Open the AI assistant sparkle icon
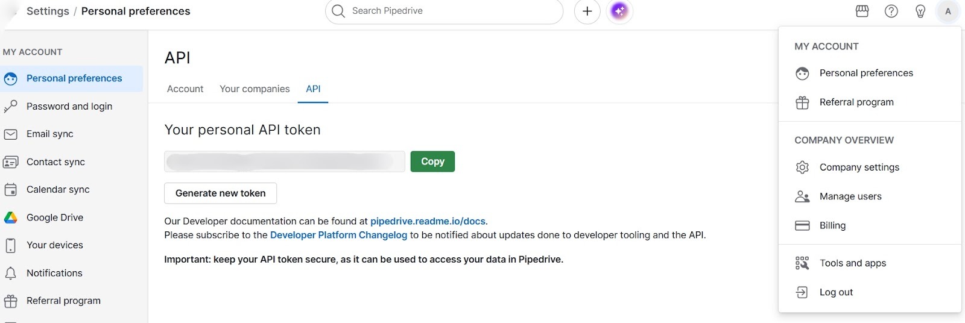Image resolution: width=965 pixels, height=323 pixels. 619,11
